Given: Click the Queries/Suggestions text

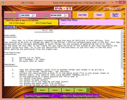Looking at the screenshot, I should pos(39,96).
